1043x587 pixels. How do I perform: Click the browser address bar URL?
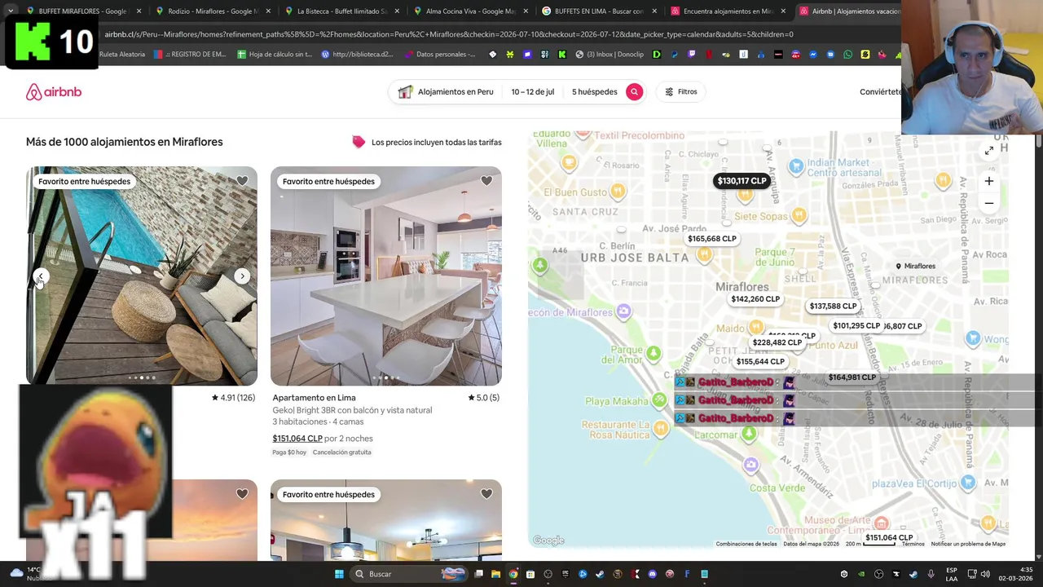448,34
